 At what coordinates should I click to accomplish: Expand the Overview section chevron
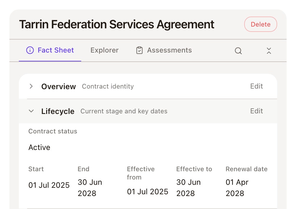pyautogui.click(x=31, y=86)
